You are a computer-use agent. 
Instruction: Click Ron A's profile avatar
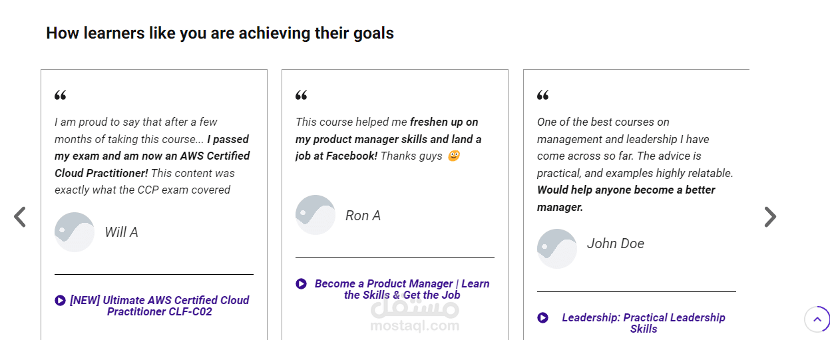(x=315, y=215)
